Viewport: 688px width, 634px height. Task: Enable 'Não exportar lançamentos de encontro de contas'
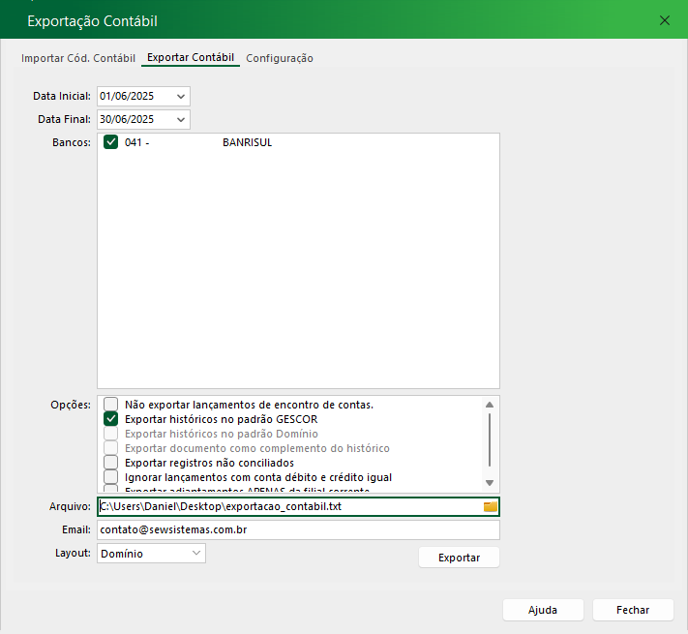click(111, 405)
